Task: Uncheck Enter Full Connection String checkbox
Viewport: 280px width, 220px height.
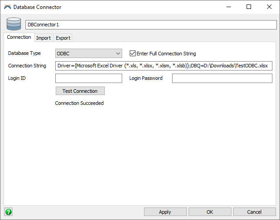Action: [132, 54]
